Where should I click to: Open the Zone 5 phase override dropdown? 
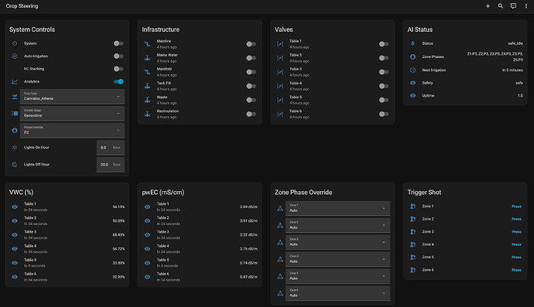(x=338, y=276)
